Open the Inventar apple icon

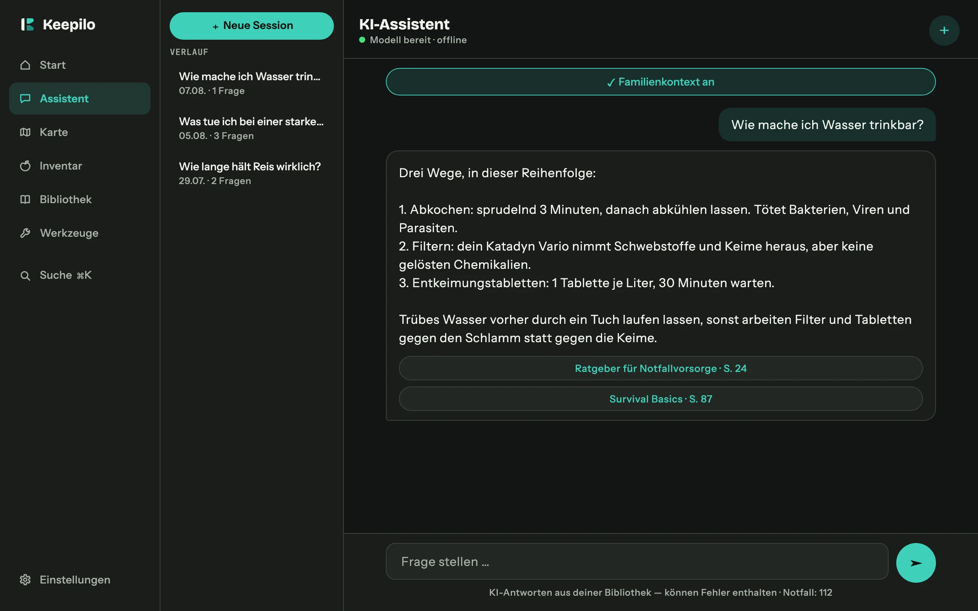(25, 166)
